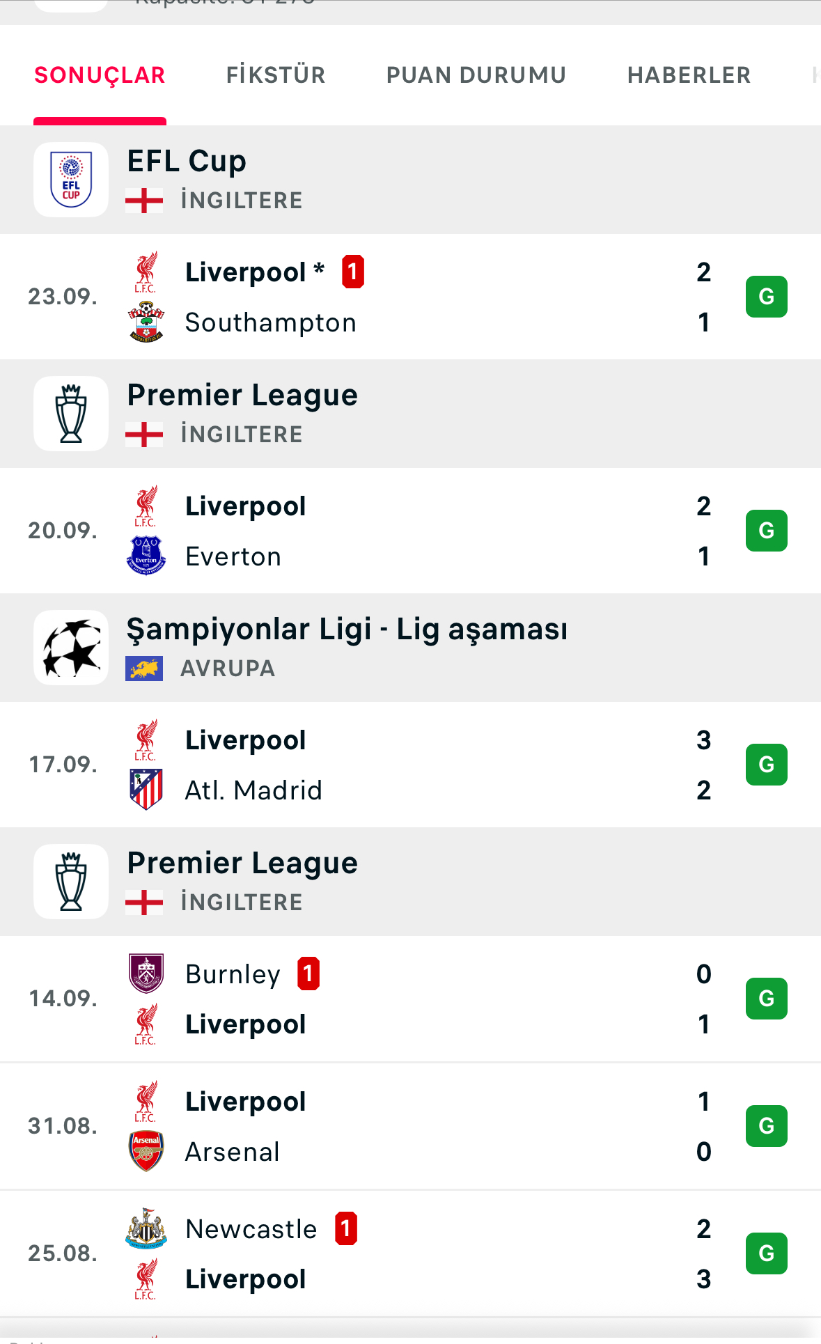Tap the Southampton club crest
The width and height of the screenshot is (821, 1344).
[x=146, y=322]
